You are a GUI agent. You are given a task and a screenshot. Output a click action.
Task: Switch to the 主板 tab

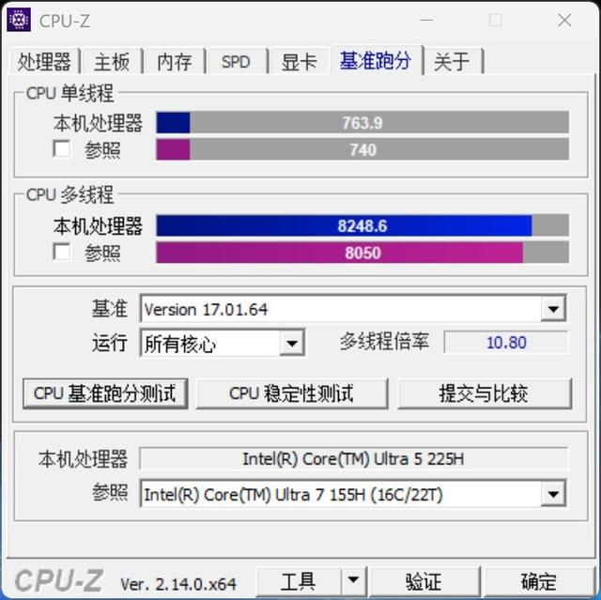(x=112, y=61)
